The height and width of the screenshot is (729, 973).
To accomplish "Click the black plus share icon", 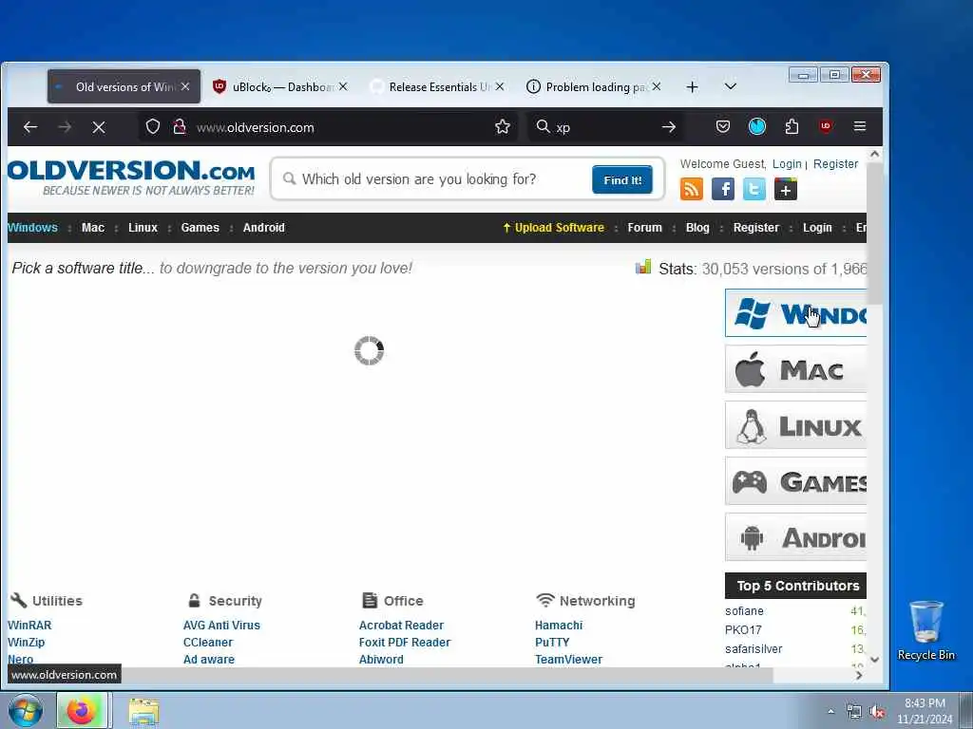I will (x=786, y=189).
